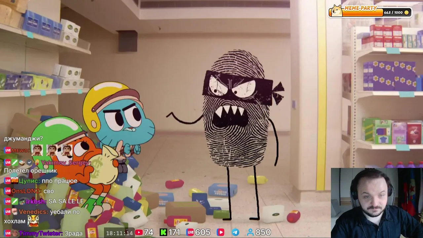This screenshot has height=238, width=423.
Task: Click the LIVE badge beside OnsLONZ
Action: click(8, 191)
